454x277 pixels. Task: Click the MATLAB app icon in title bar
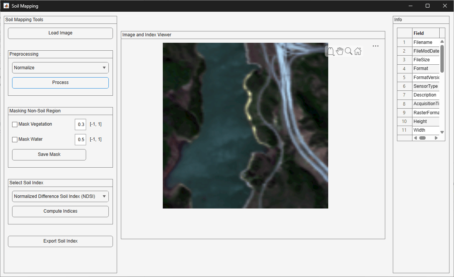6,6
